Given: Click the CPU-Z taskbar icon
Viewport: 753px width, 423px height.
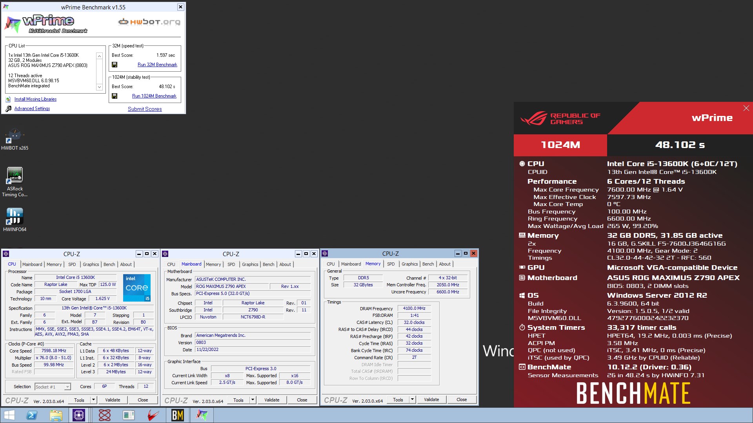Looking at the screenshot, I should [x=79, y=415].
